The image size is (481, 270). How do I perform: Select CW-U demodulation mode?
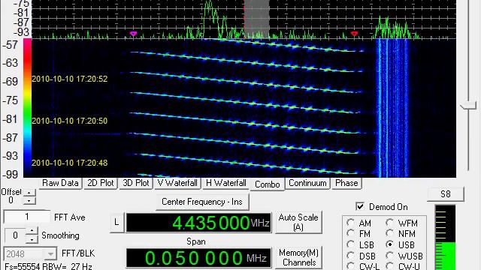pos(390,266)
